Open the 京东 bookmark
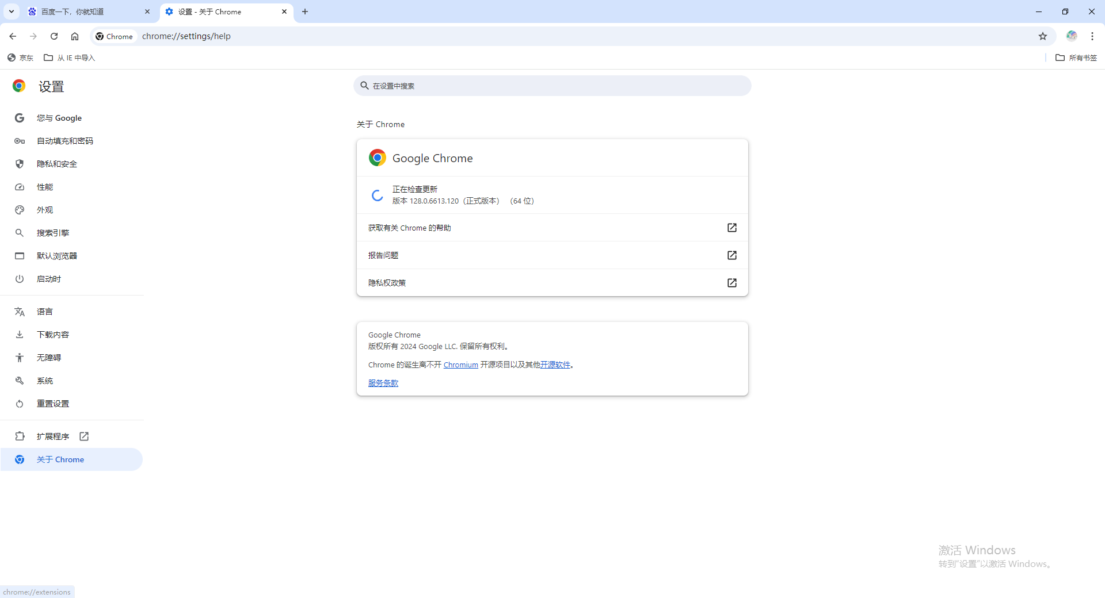Screen dimensions: 1105x598 21,57
